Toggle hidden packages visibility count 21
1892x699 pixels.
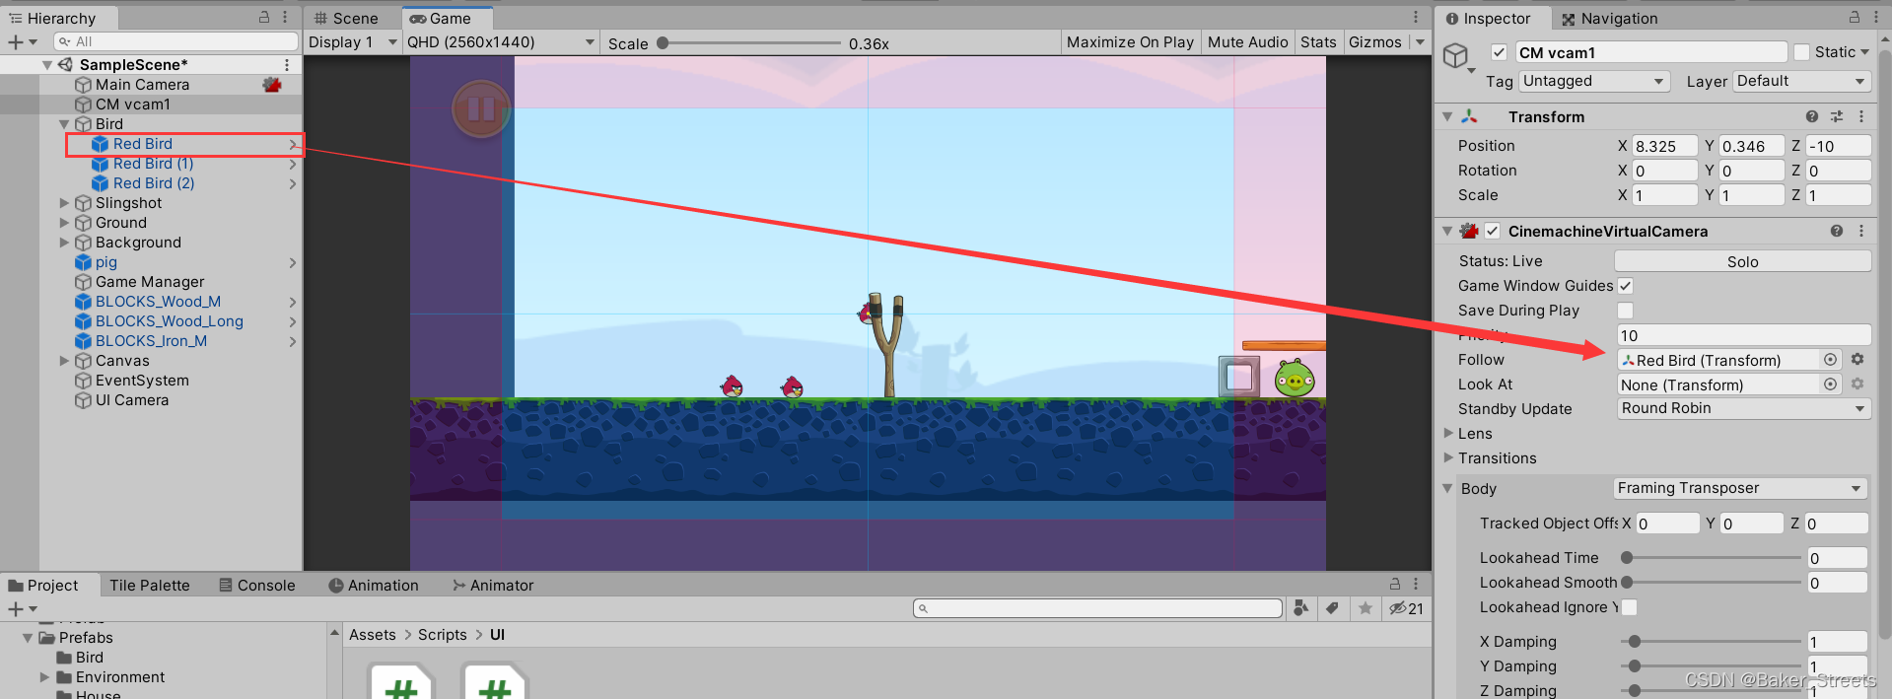click(x=1406, y=608)
